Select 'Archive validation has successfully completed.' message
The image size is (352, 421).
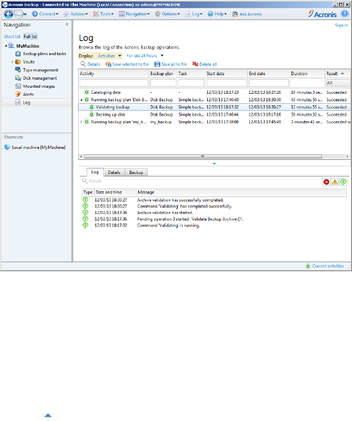(180, 200)
